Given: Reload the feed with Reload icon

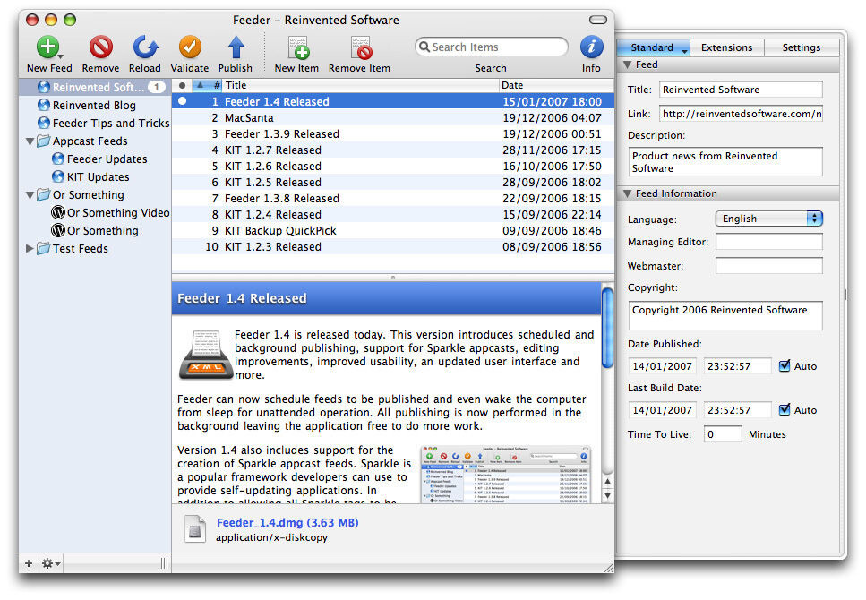Looking at the screenshot, I should pos(145,47).
